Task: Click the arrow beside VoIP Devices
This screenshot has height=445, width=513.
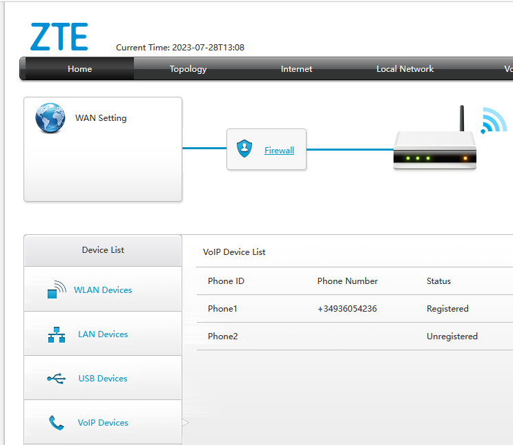Action: tap(185, 422)
